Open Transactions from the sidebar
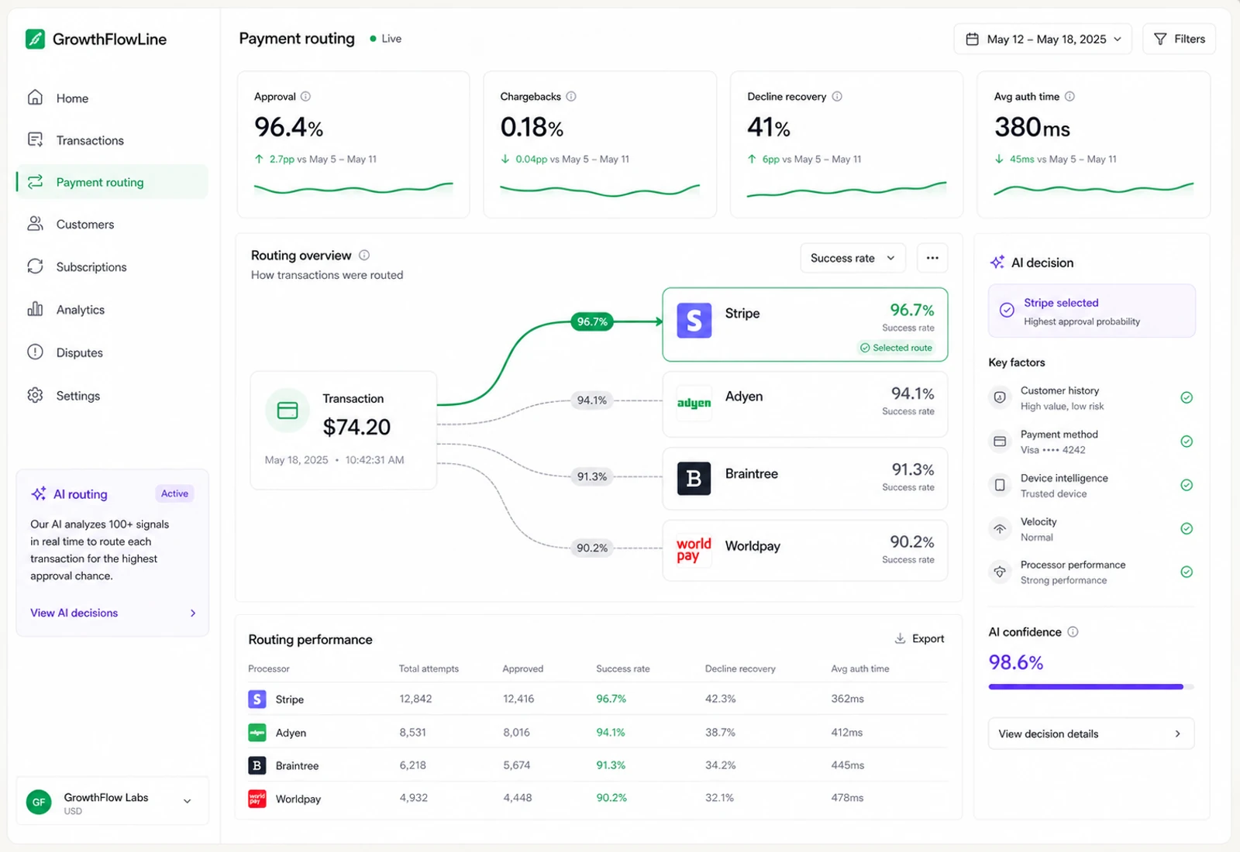 tap(112, 140)
